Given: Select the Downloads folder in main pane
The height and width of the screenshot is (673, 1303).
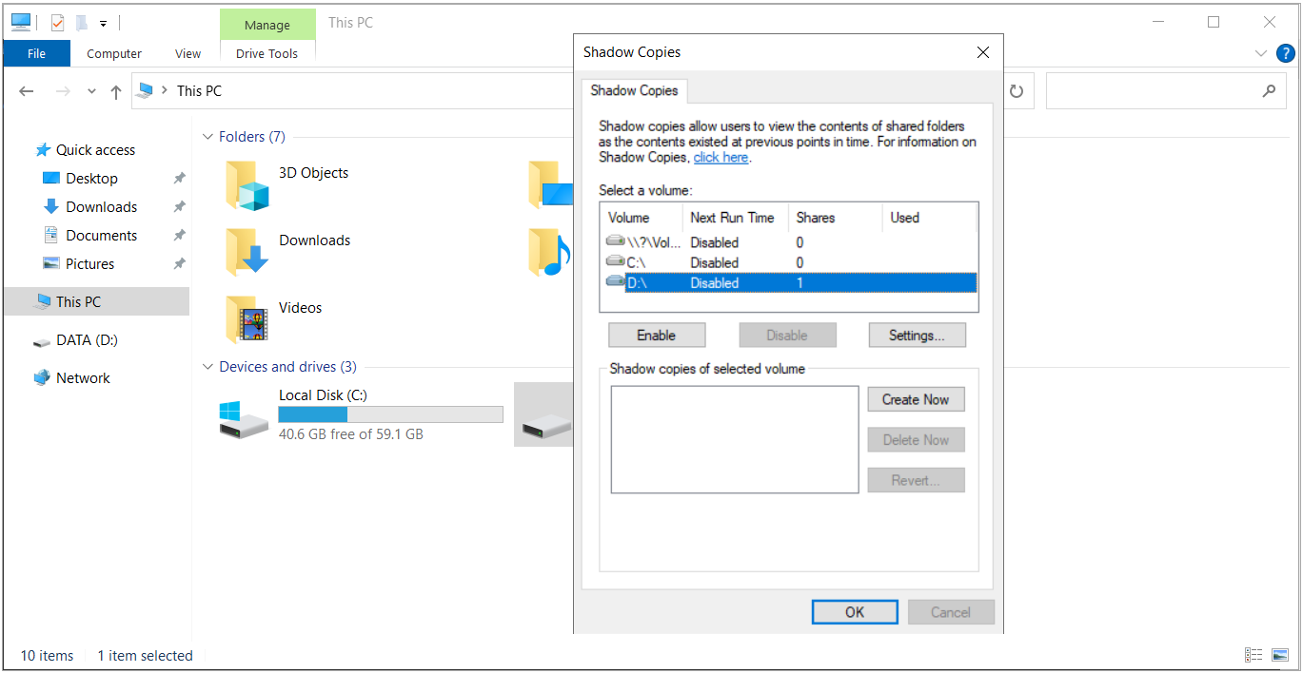Looking at the screenshot, I should pyautogui.click(x=247, y=252).
